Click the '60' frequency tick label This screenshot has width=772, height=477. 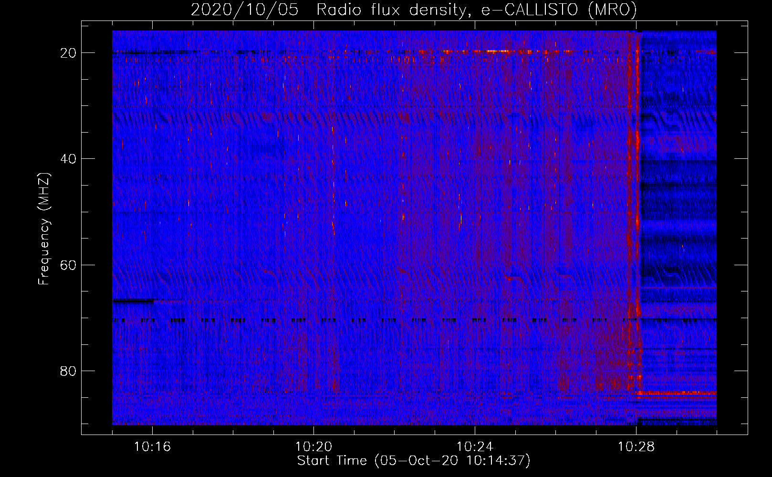pyautogui.click(x=68, y=265)
